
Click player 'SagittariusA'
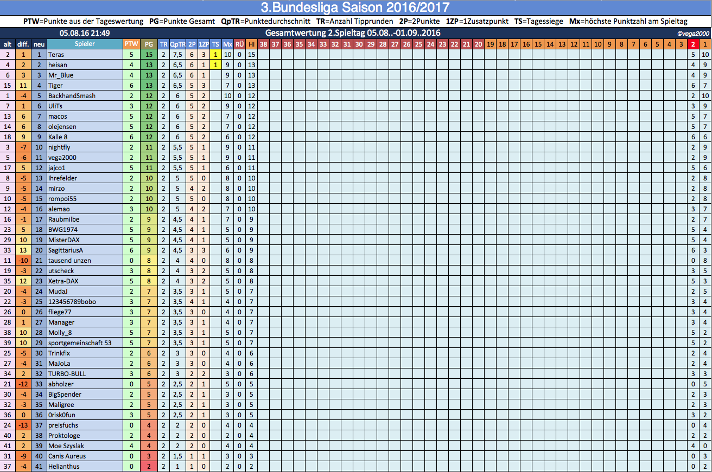[84, 250]
